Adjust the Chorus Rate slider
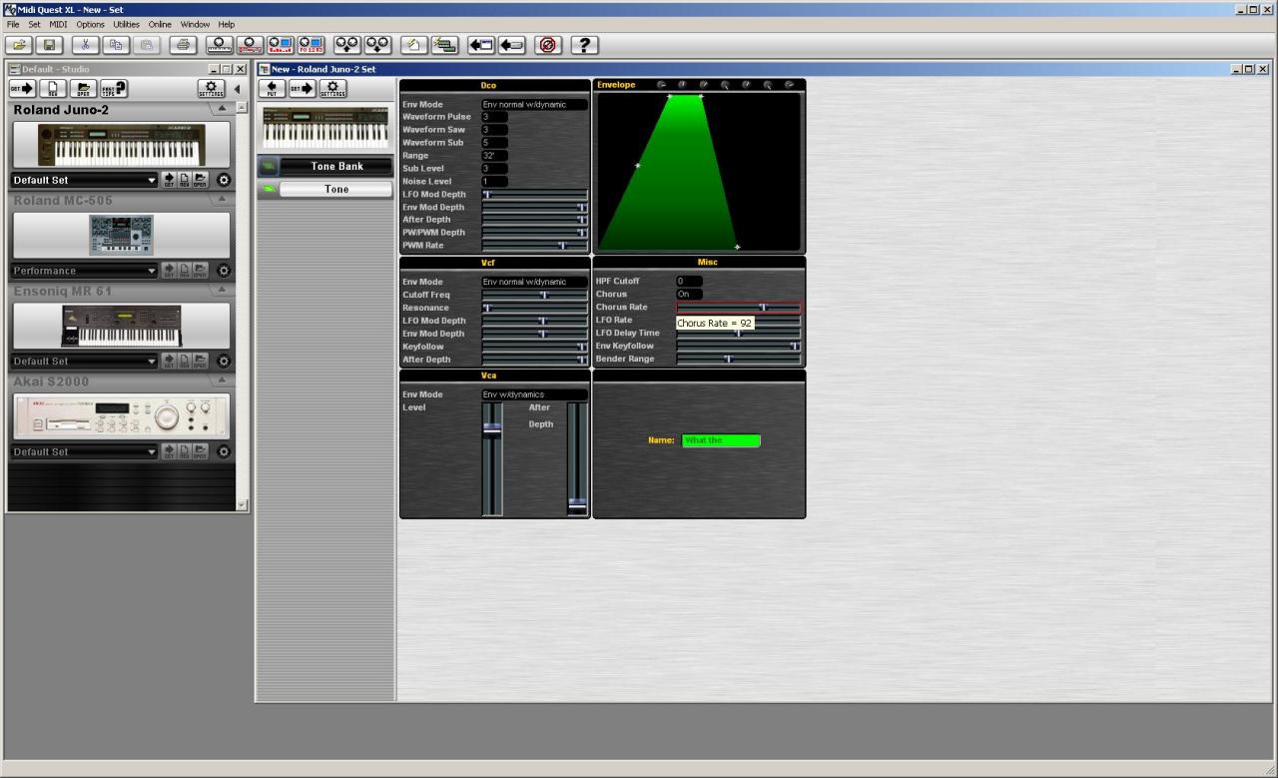Screen dimensions: 1278x778 [x=739, y=308]
